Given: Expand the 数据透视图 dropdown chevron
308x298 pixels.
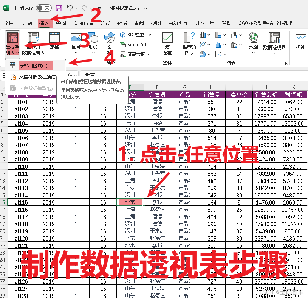Looking at the screenshot, I should tap(274, 53).
